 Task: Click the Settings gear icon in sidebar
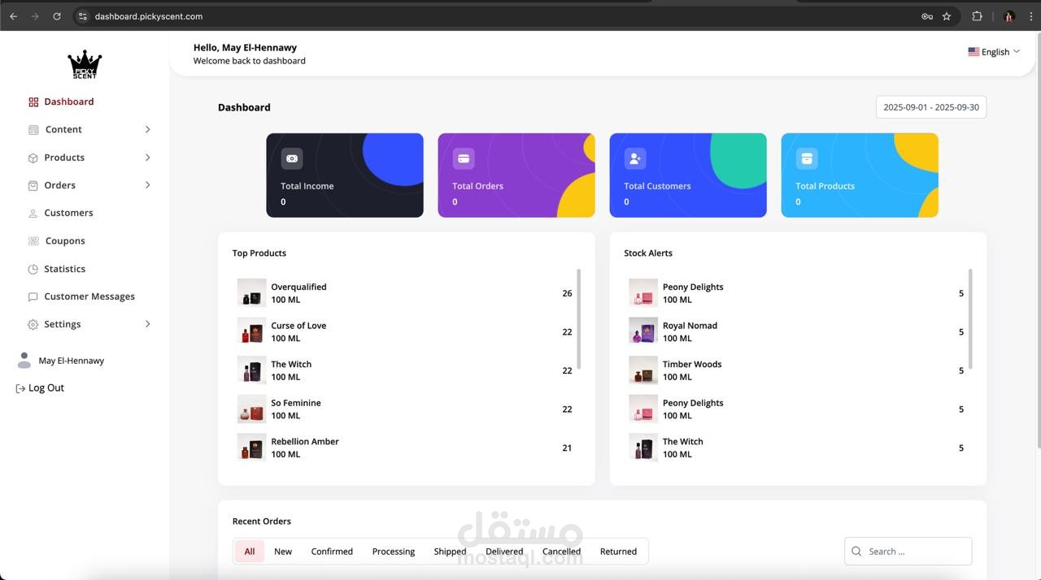[x=33, y=324]
